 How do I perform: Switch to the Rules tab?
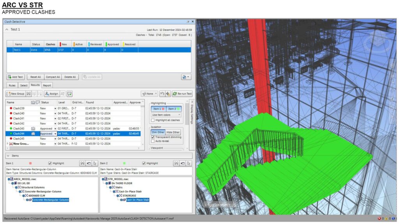pyautogui.click(x=12, y=85)
